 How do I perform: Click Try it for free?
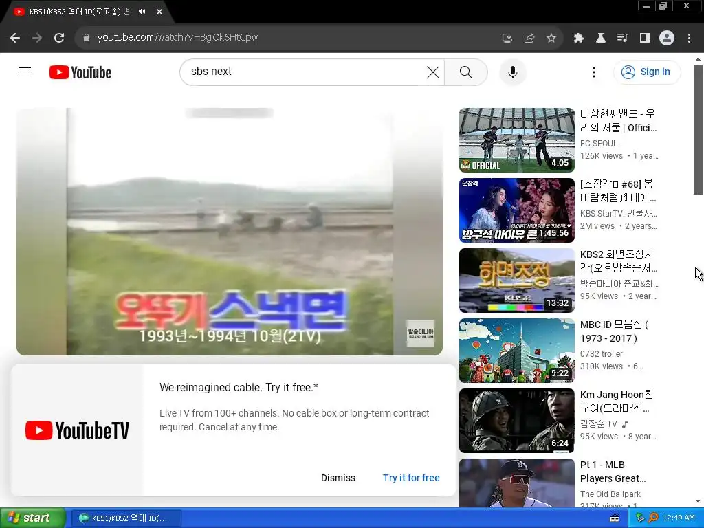(411, 478)
